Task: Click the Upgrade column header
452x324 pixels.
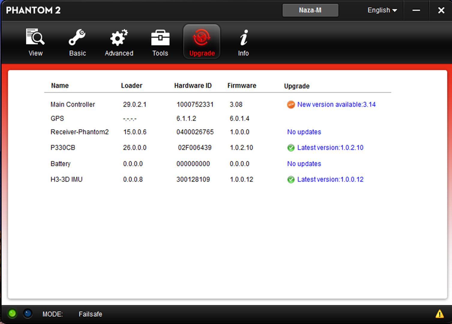Action: [x=297, y=86]
